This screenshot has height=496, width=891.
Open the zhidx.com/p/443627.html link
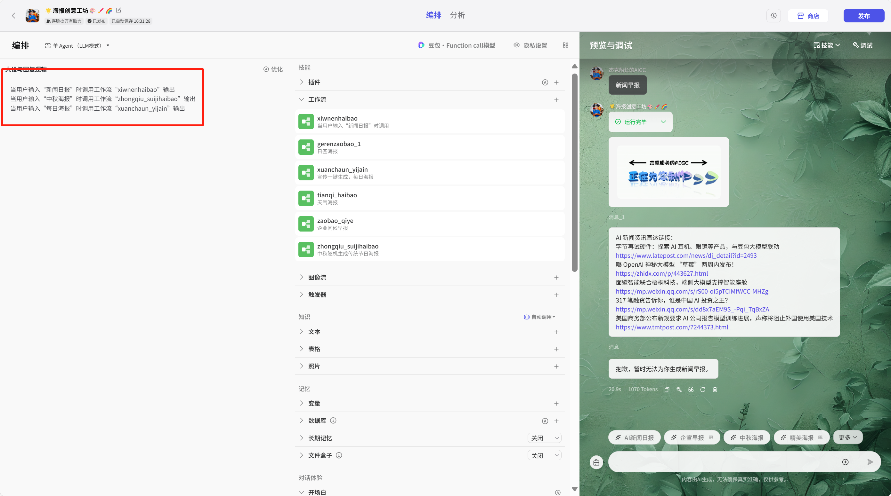[662, 273]
